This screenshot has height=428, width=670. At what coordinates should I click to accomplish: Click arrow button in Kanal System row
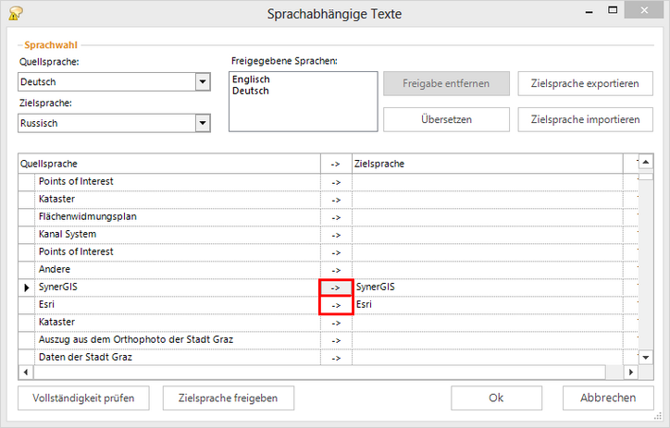pos(335,235)
